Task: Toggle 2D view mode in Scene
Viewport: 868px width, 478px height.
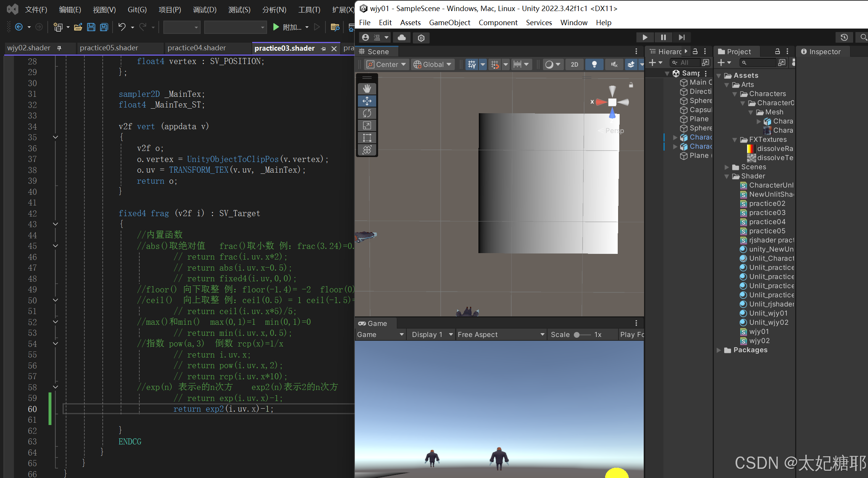Action: 574,64
